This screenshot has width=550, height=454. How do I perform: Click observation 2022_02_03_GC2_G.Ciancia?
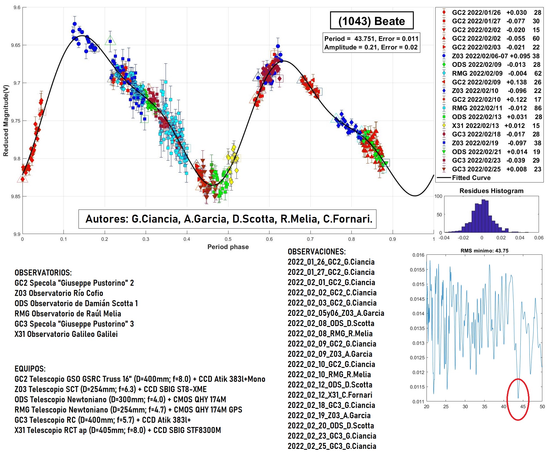[332, 303]
